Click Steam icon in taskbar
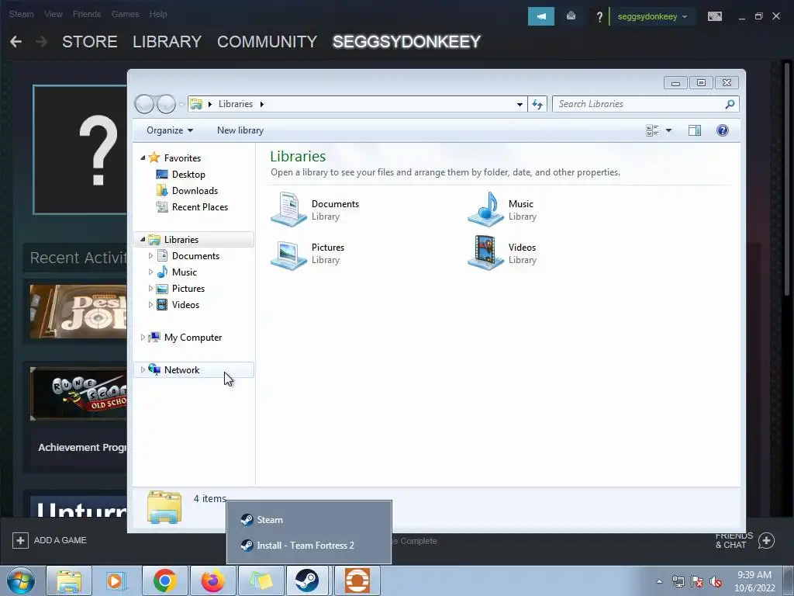 tap(307, 580)
